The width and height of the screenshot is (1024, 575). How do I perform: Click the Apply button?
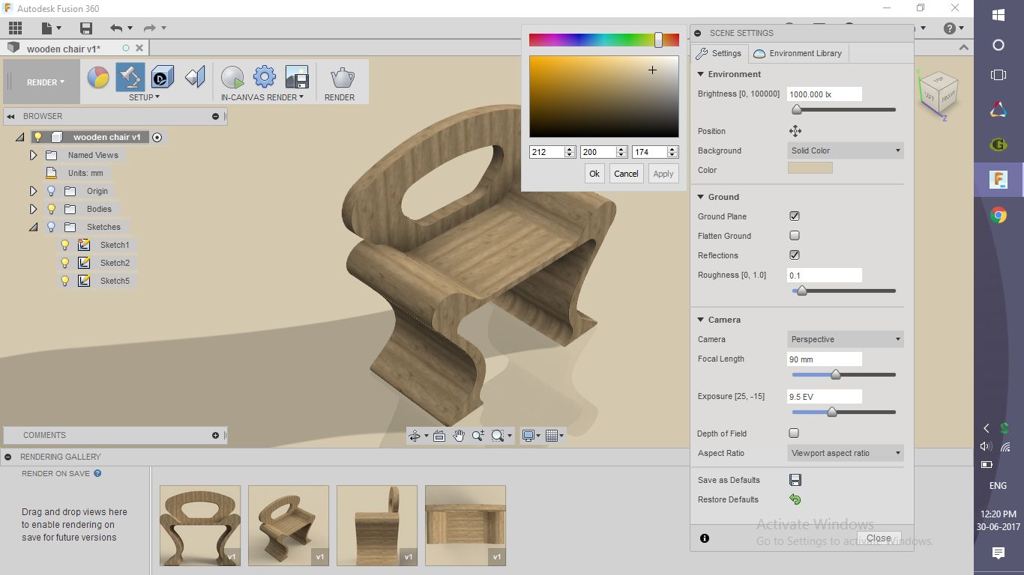pyautogui.click(x=663, y=174)
